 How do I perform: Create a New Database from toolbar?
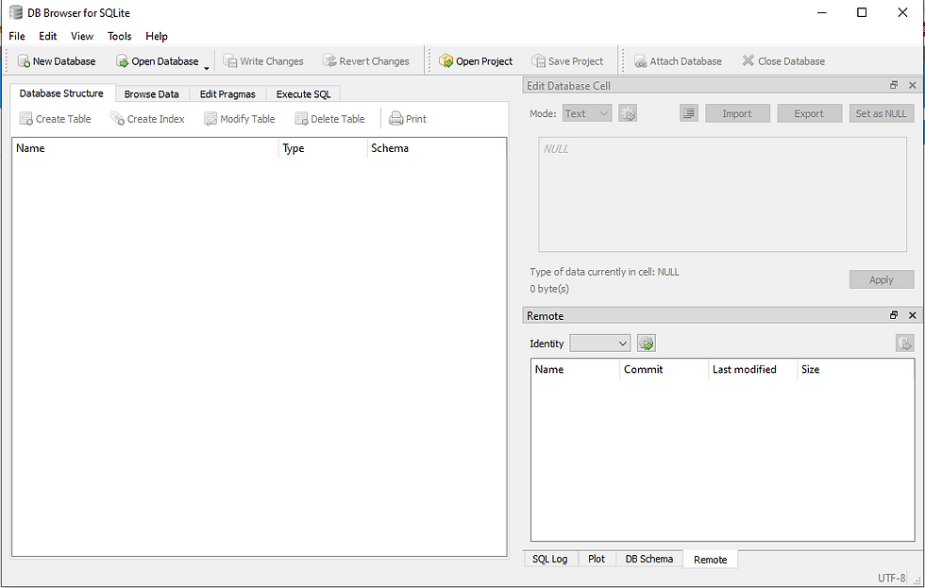pyautogui.click(x=57, y=61)
